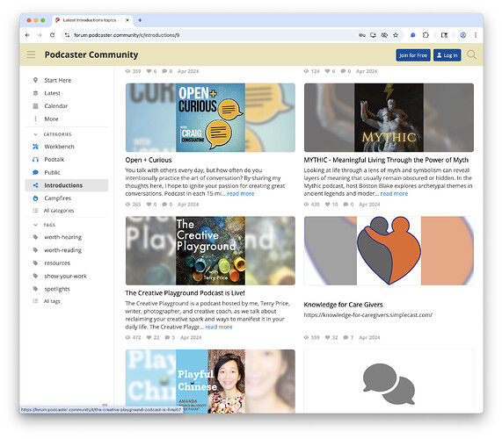Click the Public speech bubble icon
Screen dimensions: 502x439
pyautogui.click(x=35, y=172)
